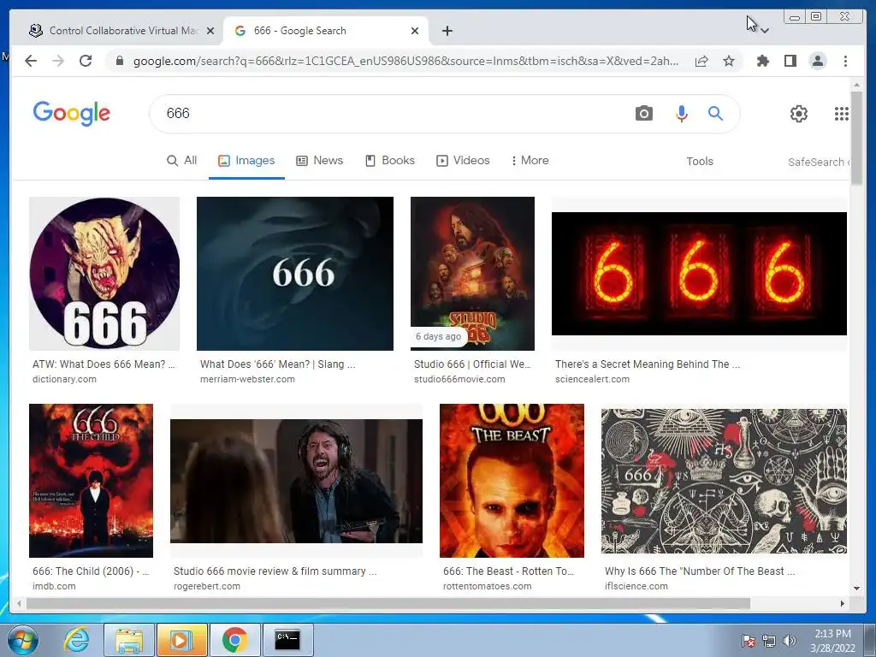Click the Google logo

coord(72,114)
